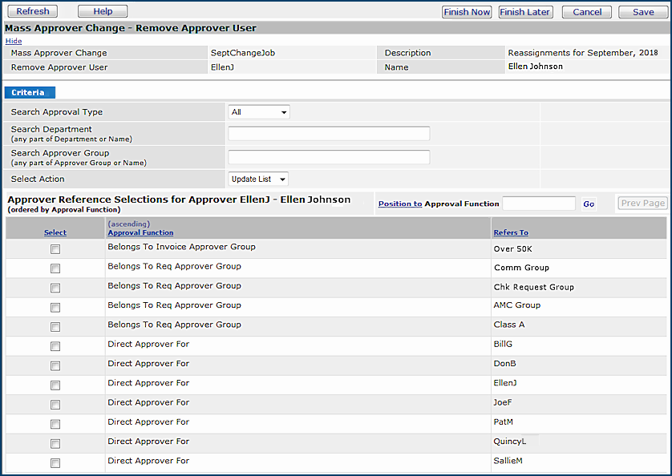Image resolution: width=672 pixels, height=476 pixels.
Task: Click the Go button
Action: [589, 204]
